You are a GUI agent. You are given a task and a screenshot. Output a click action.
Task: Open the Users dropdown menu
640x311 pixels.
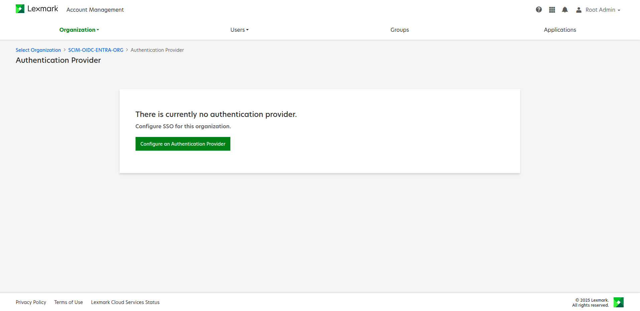click(x=239, y=30)
